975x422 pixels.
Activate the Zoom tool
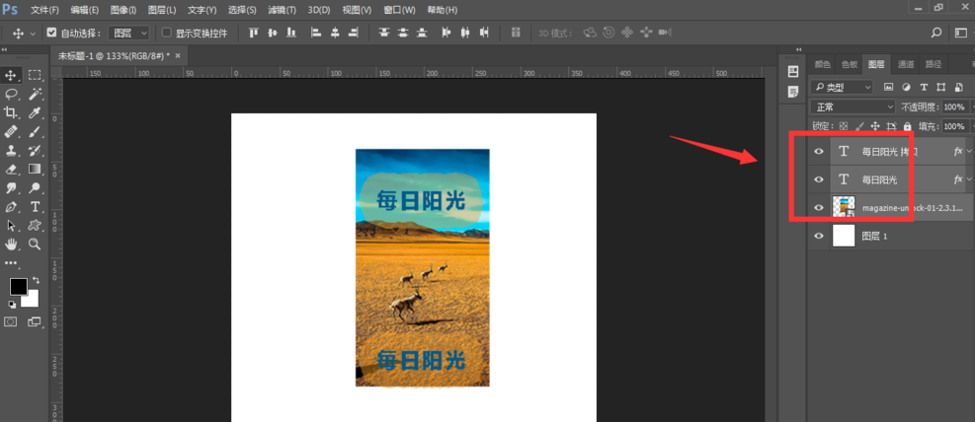click(35, 244)
